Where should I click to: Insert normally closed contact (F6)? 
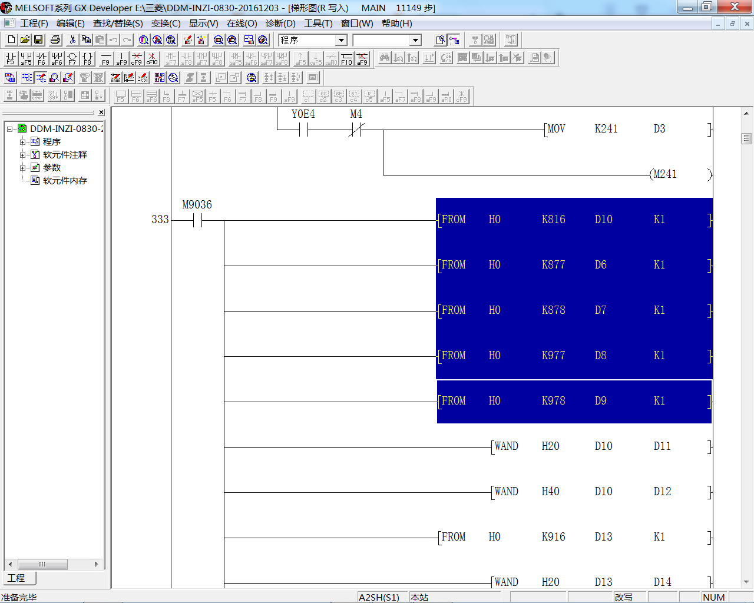click(x=41, y=58)
